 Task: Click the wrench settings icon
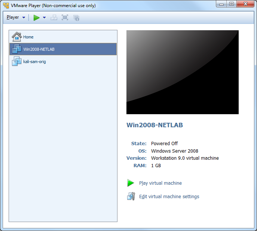pyautogui.click(x=131, y=196)
